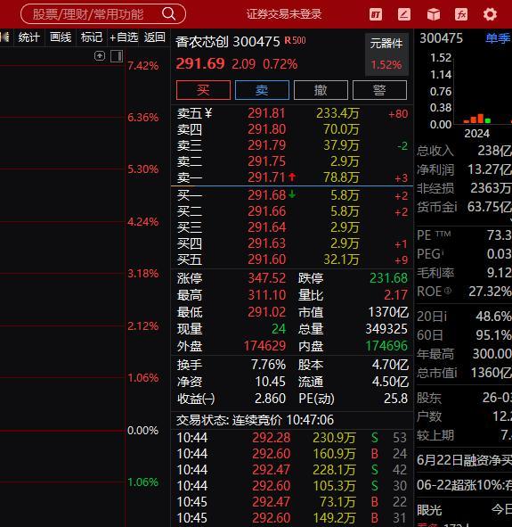Click ROE 27.32% row
This screenshot has width=512, height=527.
coord(464,292)
